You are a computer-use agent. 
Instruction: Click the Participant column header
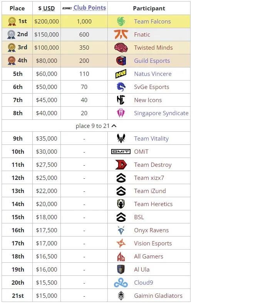pos(149,8)
